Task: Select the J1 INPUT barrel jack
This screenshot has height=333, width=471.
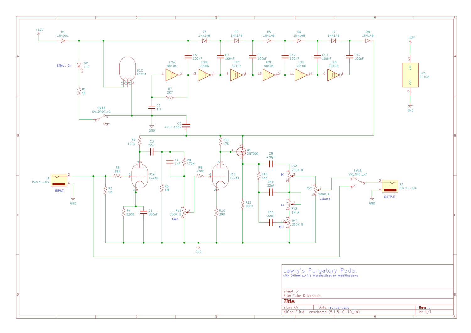Action: coord(59,180)
